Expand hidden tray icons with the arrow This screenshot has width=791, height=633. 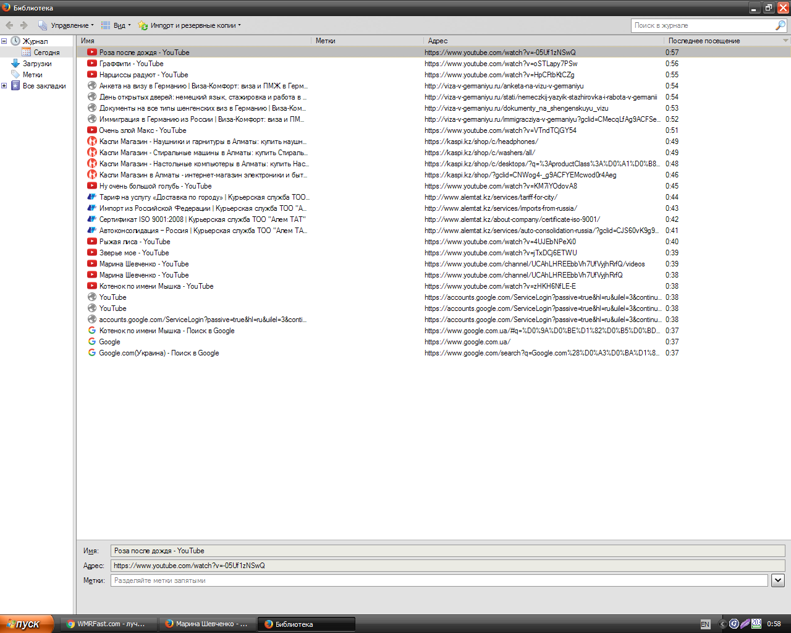(722, 624)
